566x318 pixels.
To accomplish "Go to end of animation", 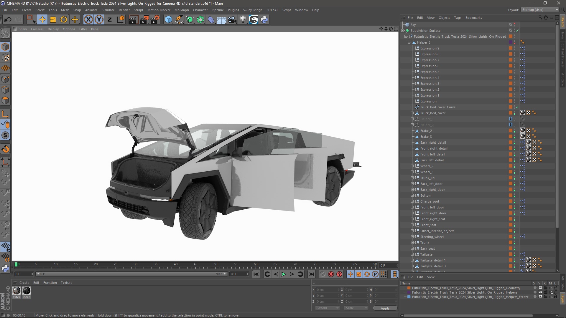I will pos(311,274).
